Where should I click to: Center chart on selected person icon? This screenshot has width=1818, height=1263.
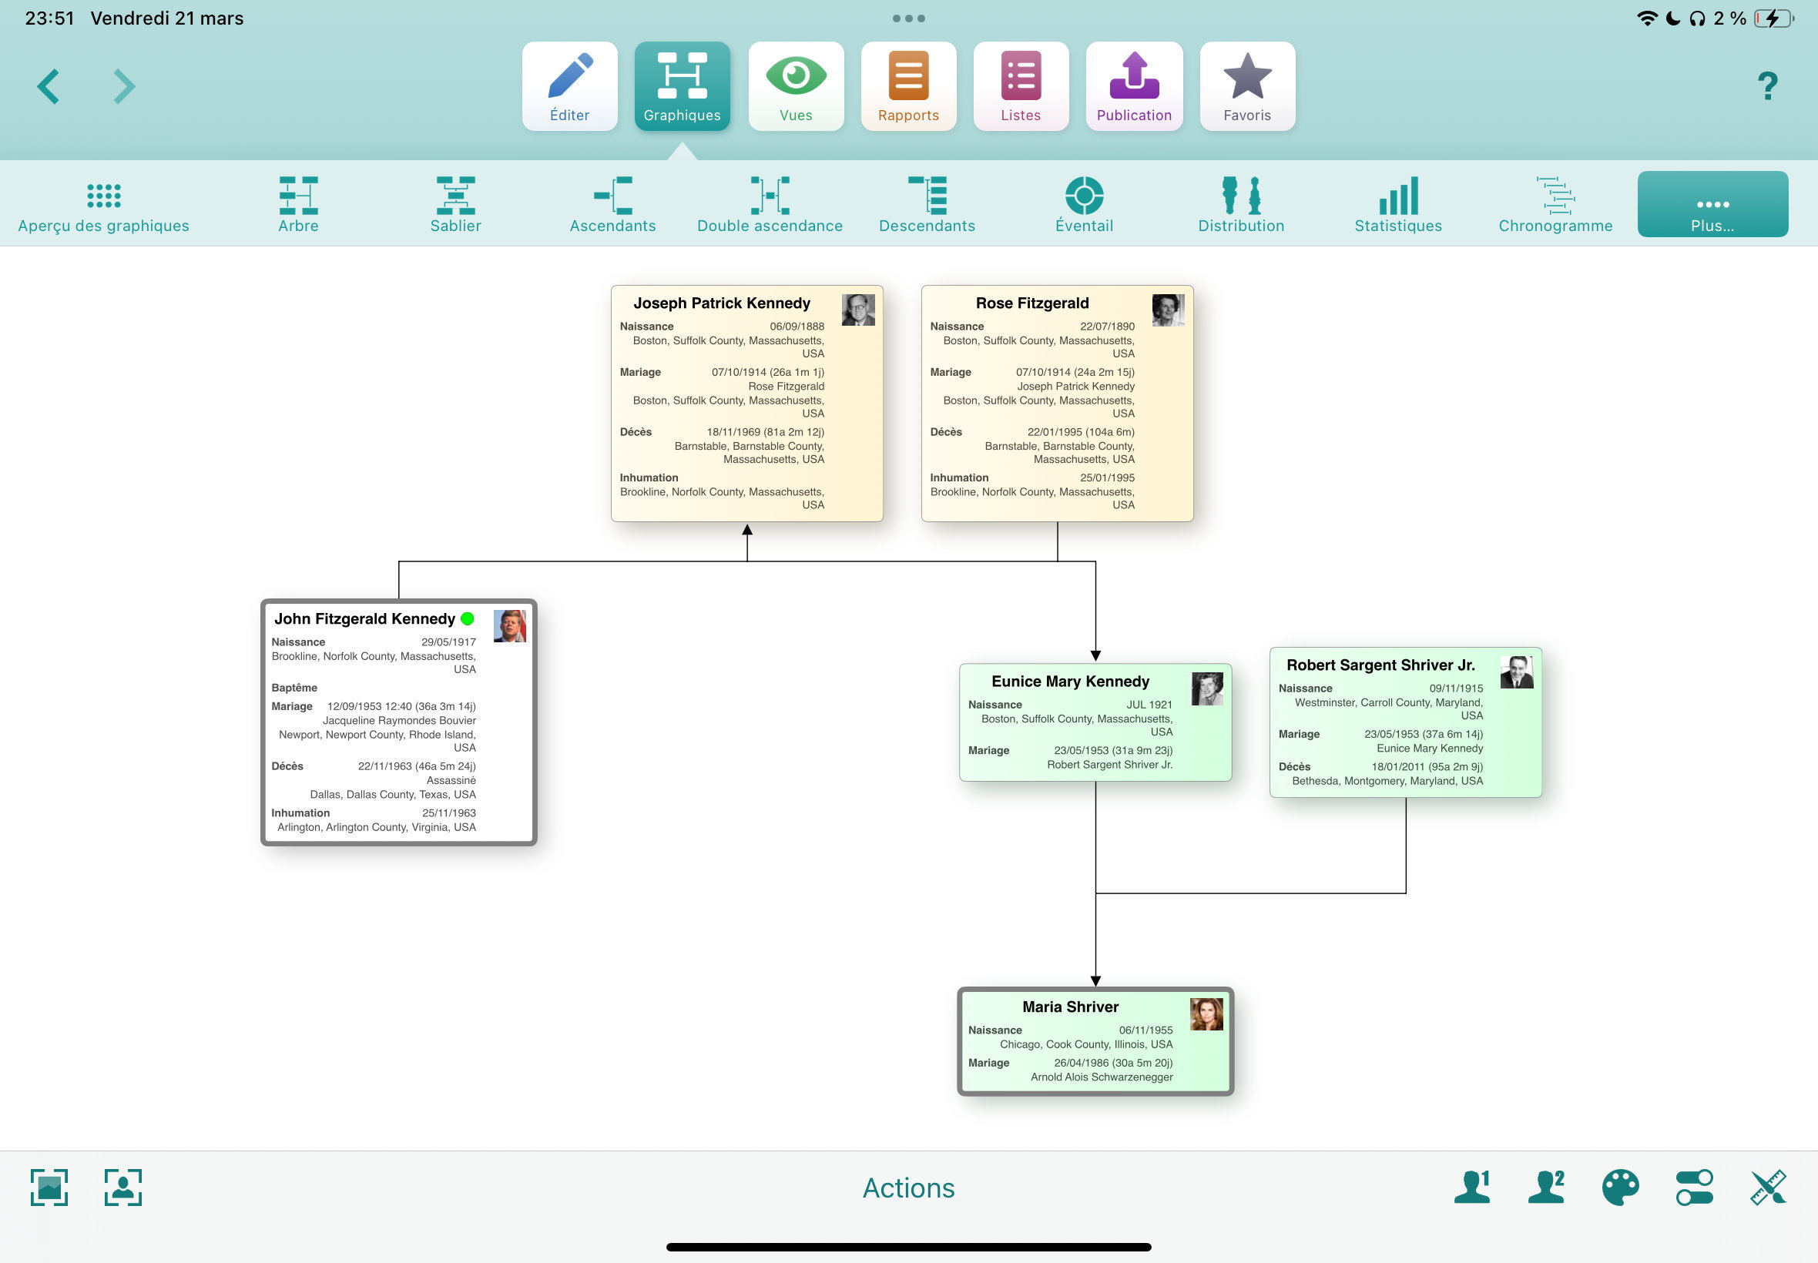click(122, 1187)
